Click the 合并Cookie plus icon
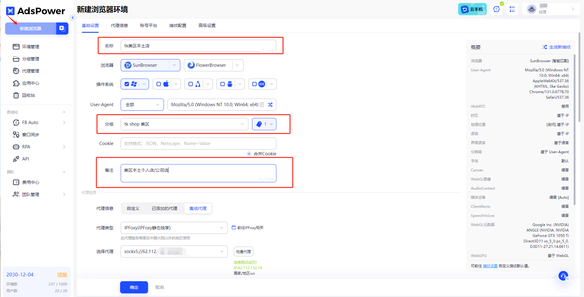 coord(249,154)
